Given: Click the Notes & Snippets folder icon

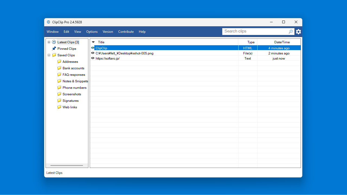Looking at the screenshot, I should [x=59, y=81].
